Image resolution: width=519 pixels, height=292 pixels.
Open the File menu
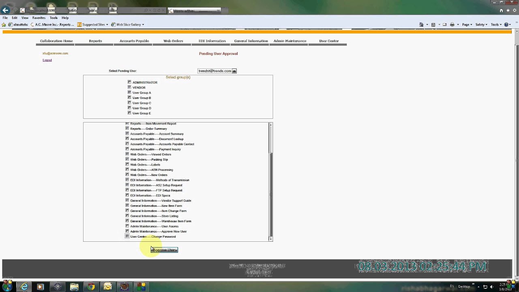point(5,18)
